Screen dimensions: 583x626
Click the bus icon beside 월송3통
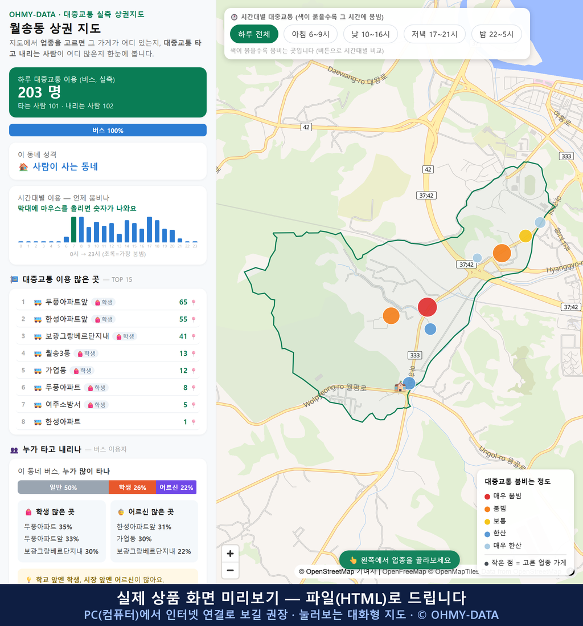coord(38,353)
